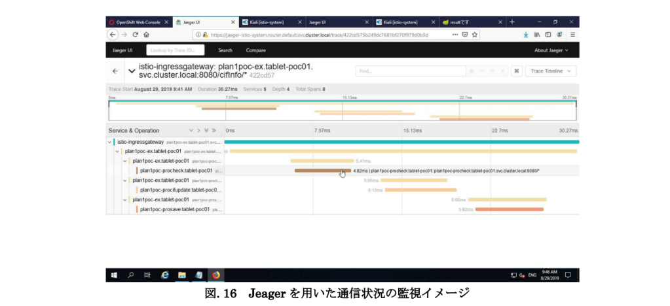670x306 pixels.
Task: Click the Firefox home icon
Action: 146,35
